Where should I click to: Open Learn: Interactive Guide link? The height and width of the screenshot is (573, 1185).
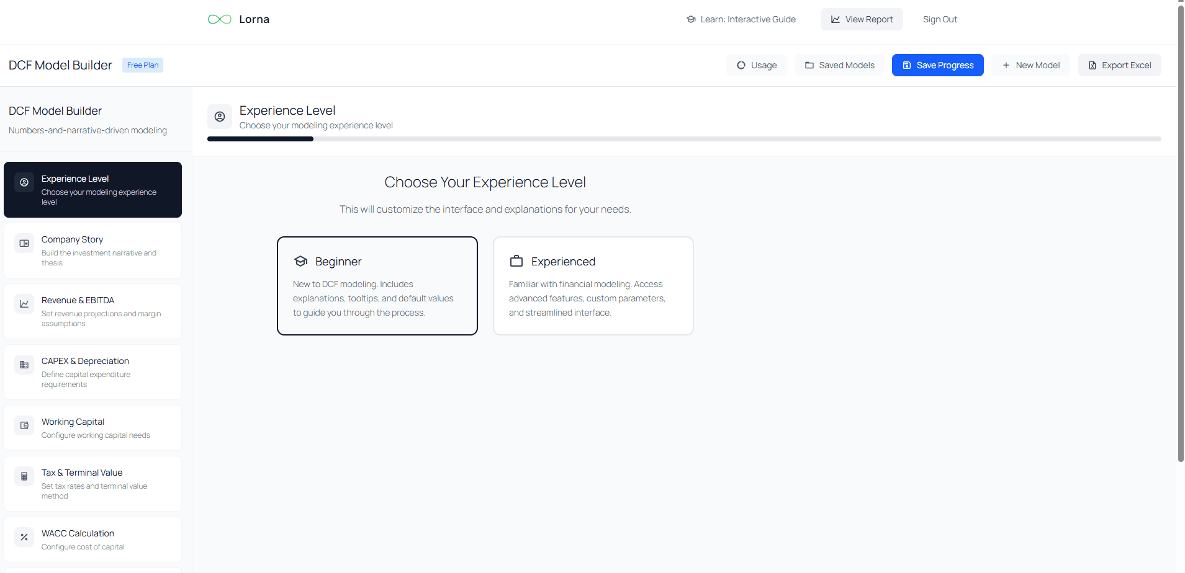(741, 19)
